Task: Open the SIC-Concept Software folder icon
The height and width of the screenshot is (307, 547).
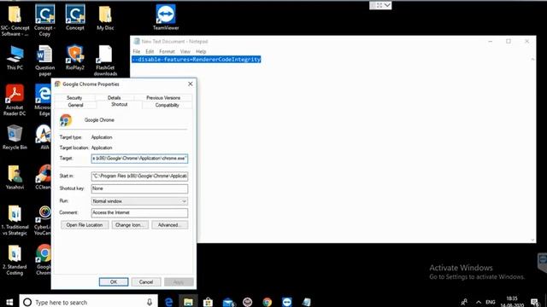Action: click(15, 20)
